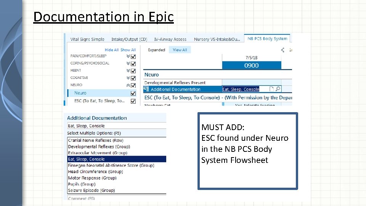Click the Neuro group heading in flowsheet
The width and height of the screenshot is (366, 206).
[151, 75]
